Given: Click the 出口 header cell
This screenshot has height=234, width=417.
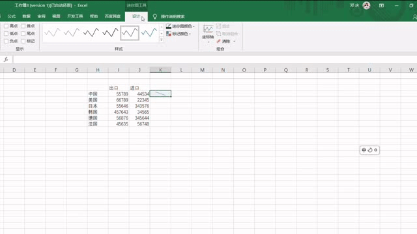Looking at the screenshot, I should [119, 88].
